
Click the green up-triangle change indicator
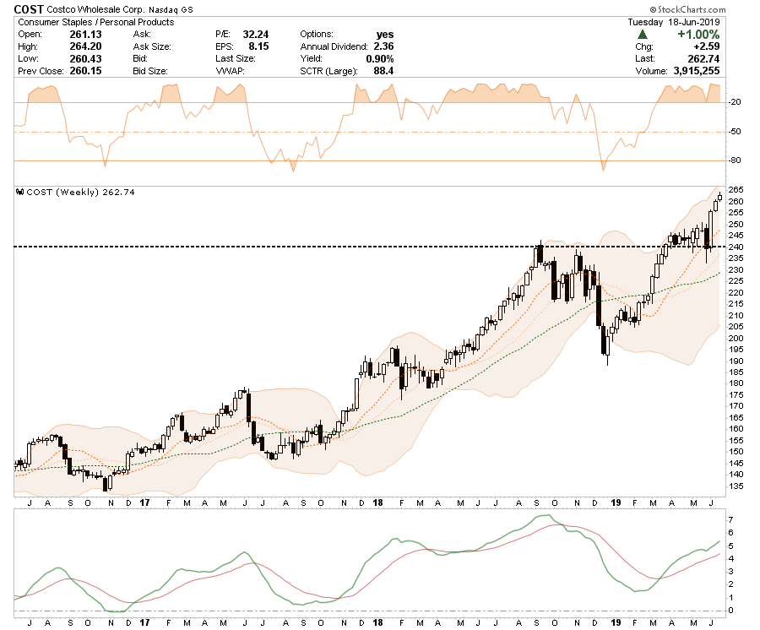[643, 34]
